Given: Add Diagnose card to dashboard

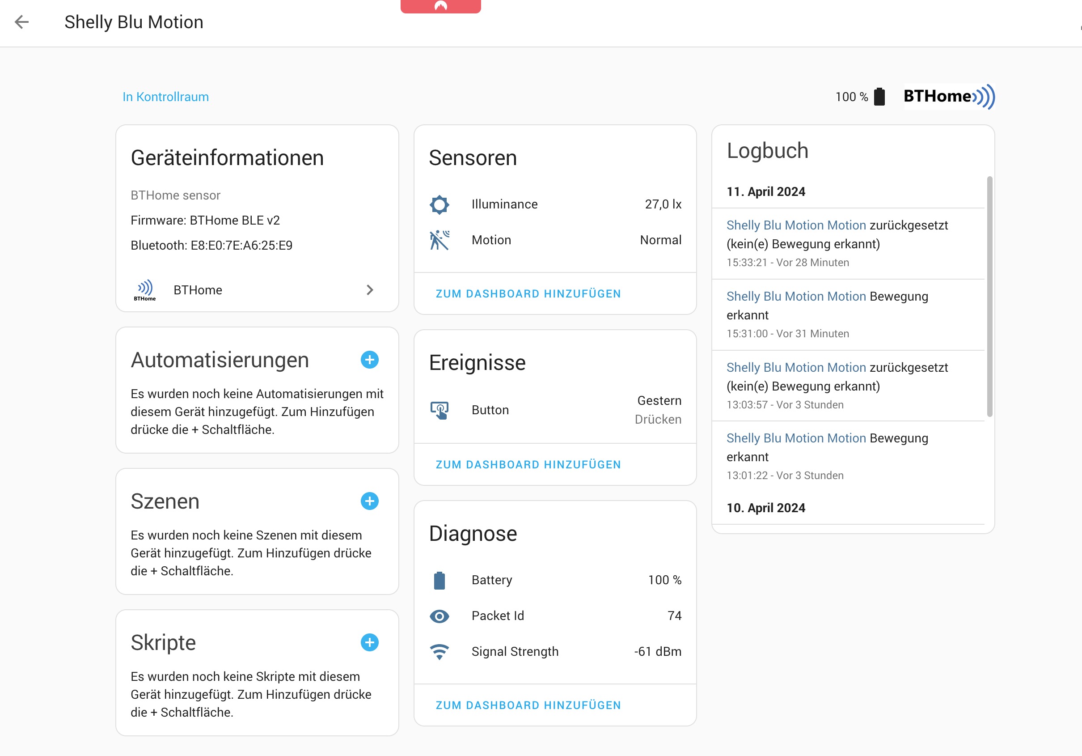Looking at the screenshot, I should [528, 705].
